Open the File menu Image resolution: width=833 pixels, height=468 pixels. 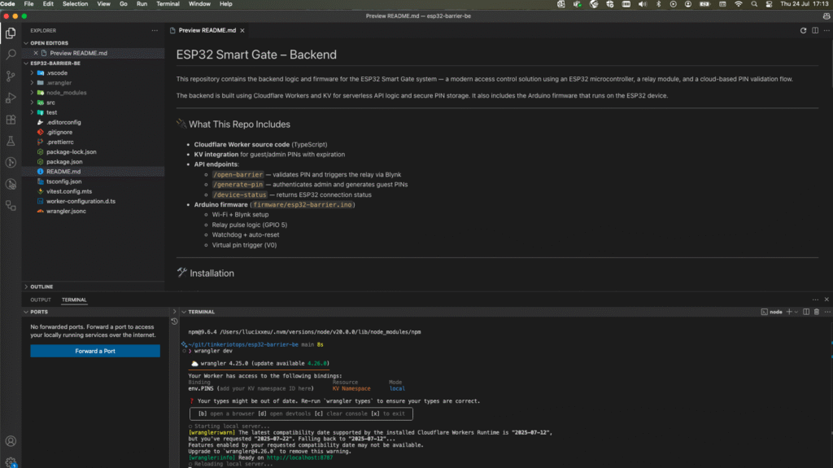(28, 4)
